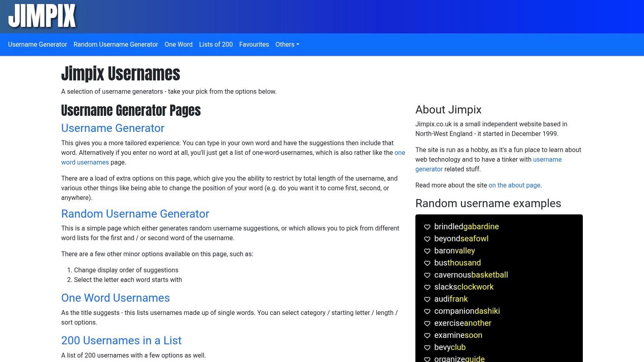The image size is (644, 362).
Task: Favourite the audifrank heart icon
Action: click(x=427, y=299)
